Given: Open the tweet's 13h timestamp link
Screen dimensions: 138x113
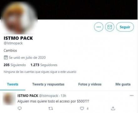Looking at the screenshot, I should tap(64, 96).
